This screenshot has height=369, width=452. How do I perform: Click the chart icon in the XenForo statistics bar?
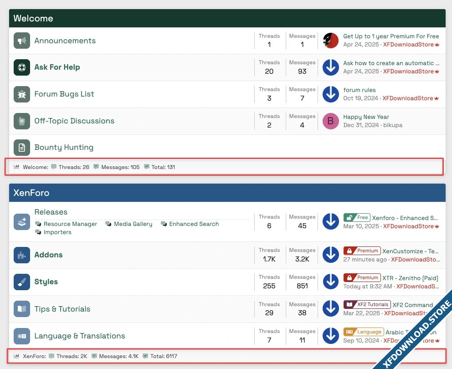16,356
